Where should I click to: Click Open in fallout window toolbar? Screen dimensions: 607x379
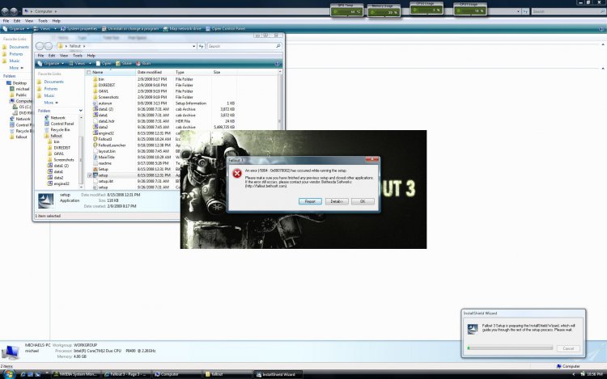104,63
